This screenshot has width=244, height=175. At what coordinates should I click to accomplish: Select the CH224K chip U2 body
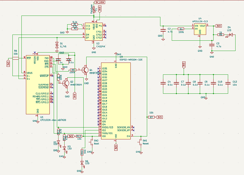[x=94, y=32]
